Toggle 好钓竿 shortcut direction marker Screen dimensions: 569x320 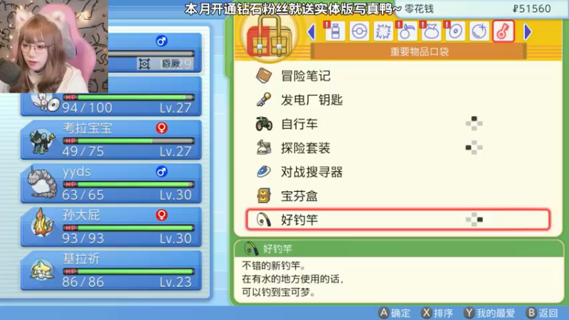point(474,220)
